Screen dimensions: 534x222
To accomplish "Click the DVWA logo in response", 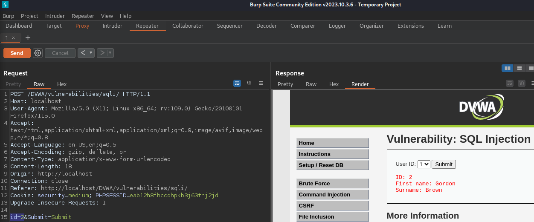I will pyautogui.click(x=481, y=107).
